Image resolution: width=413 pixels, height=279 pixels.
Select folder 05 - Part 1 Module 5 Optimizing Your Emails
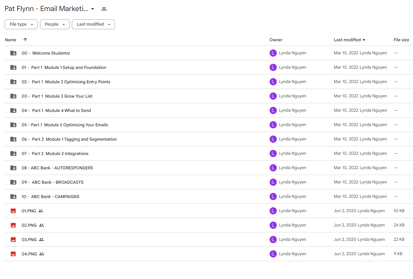pos(65,125)
